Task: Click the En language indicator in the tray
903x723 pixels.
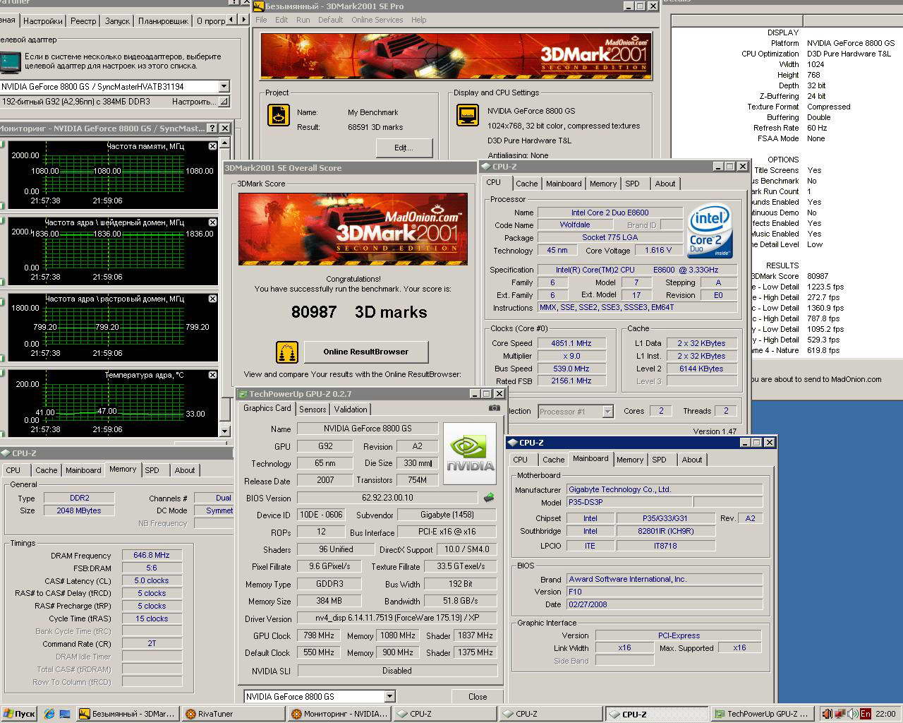Action: click(865, 714)
